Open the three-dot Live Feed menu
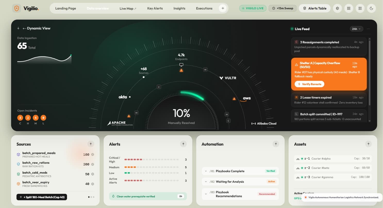 click(368, 29)
